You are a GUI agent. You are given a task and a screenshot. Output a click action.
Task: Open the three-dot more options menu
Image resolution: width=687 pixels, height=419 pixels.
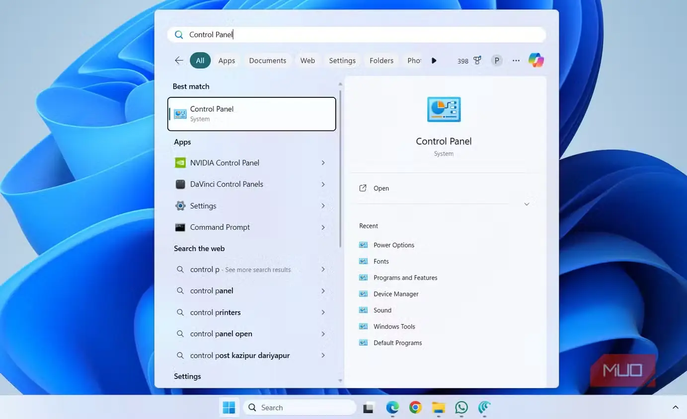click(516, 61)
